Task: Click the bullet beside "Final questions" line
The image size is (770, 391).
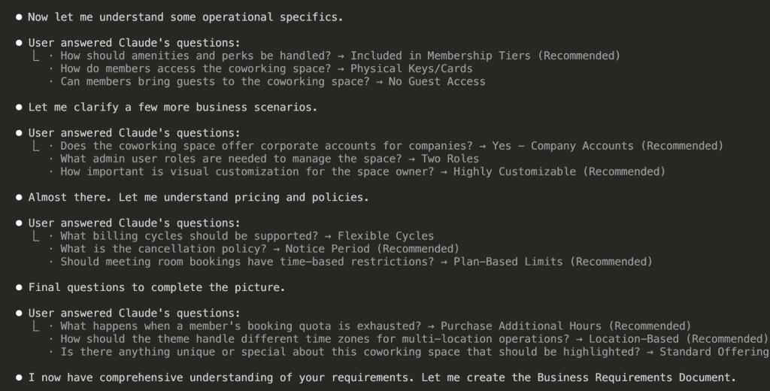Action: (19, 287)
